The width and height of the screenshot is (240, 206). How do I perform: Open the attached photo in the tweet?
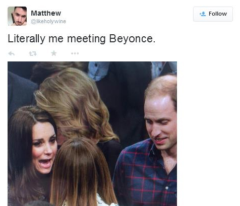(92, 133)
